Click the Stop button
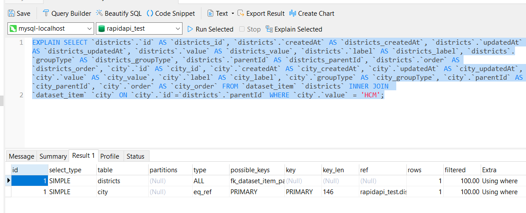The width and height of the screenshot is (526, 213). [x=250, y=29]
